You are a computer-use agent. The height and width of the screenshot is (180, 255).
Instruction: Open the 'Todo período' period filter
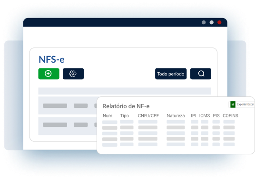(x=171, y=74)
